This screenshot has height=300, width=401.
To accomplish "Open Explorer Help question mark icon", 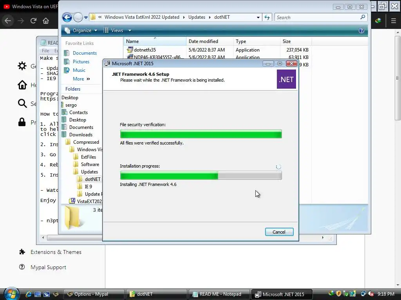I will pos(361,30).
